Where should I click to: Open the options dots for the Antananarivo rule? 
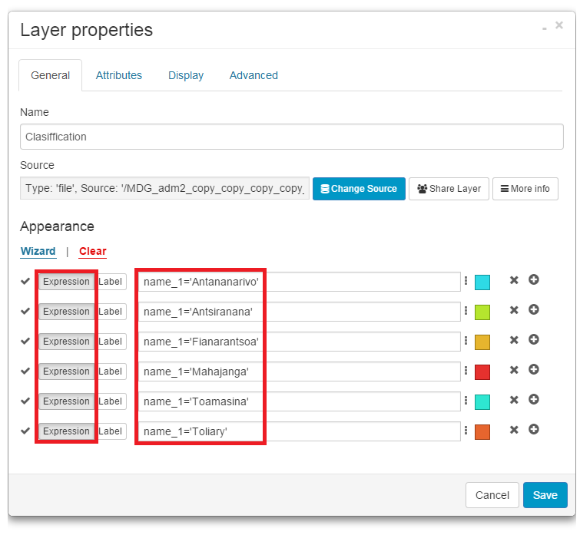466,281
